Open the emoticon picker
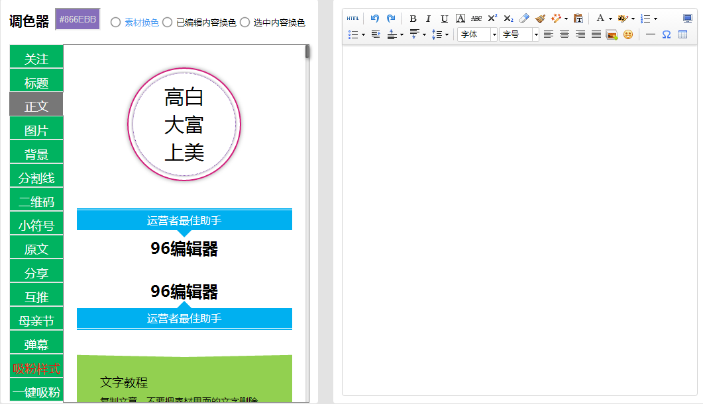Image resolution: width=703 pixels, height=404 pixels. pyautogui.click(x=628, y=34)
